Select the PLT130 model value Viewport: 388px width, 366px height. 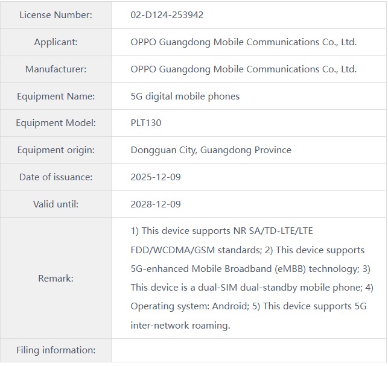coord(146,123)
